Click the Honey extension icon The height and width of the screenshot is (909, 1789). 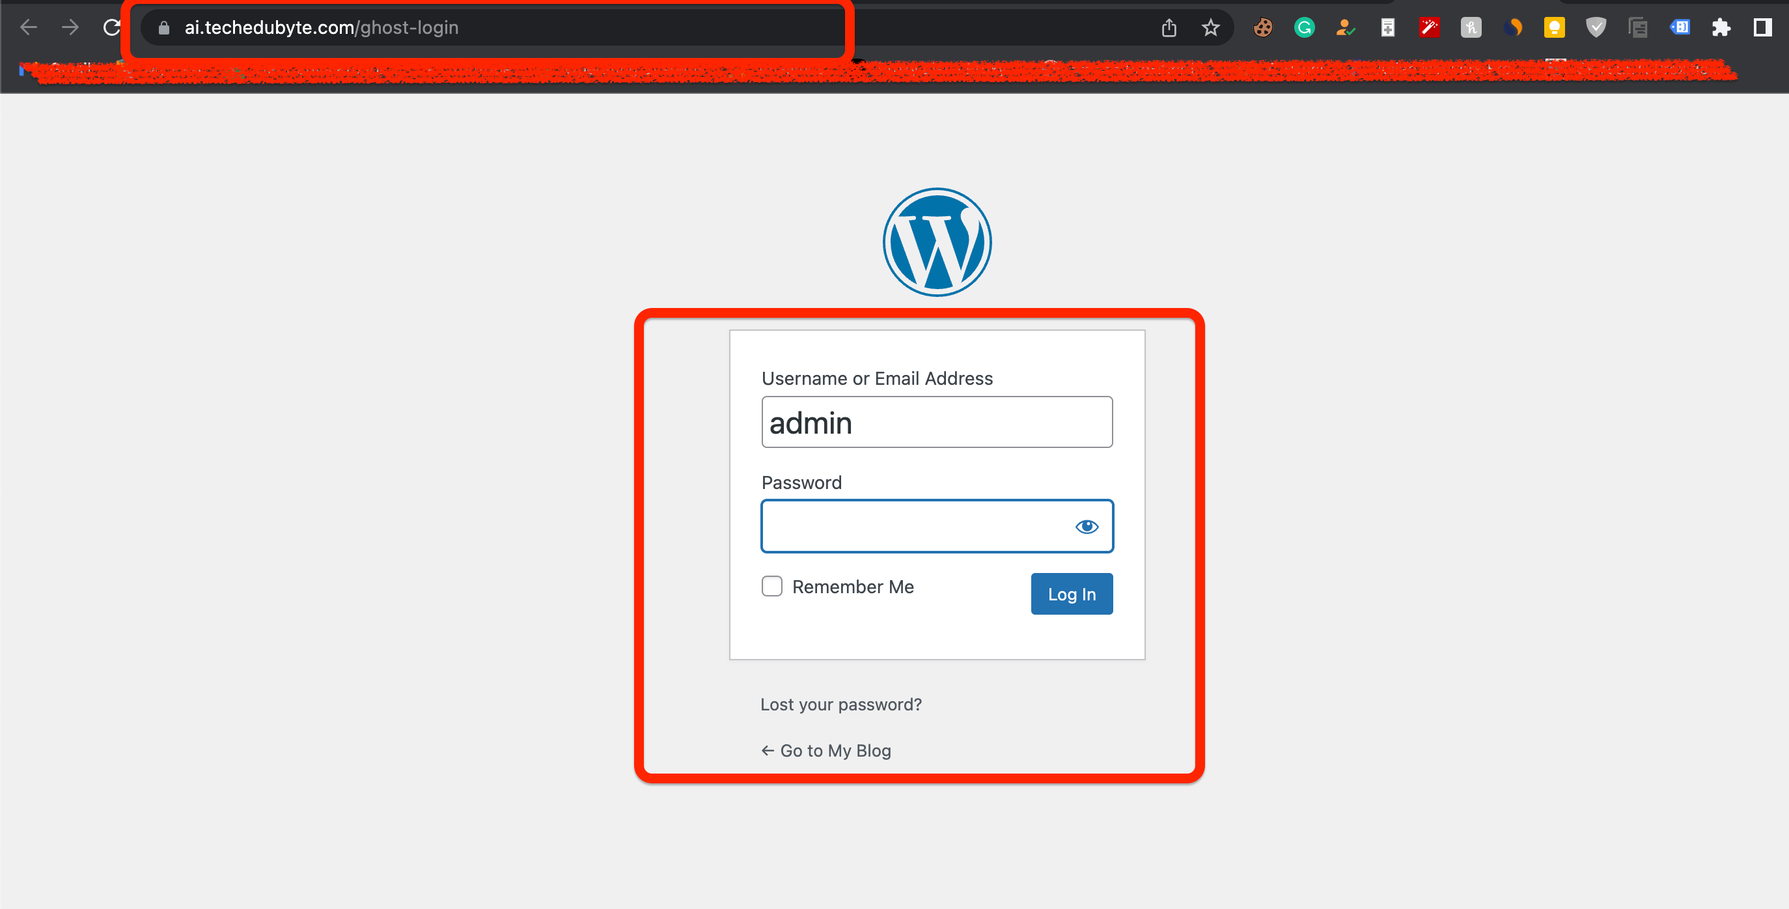[1471, 28]
